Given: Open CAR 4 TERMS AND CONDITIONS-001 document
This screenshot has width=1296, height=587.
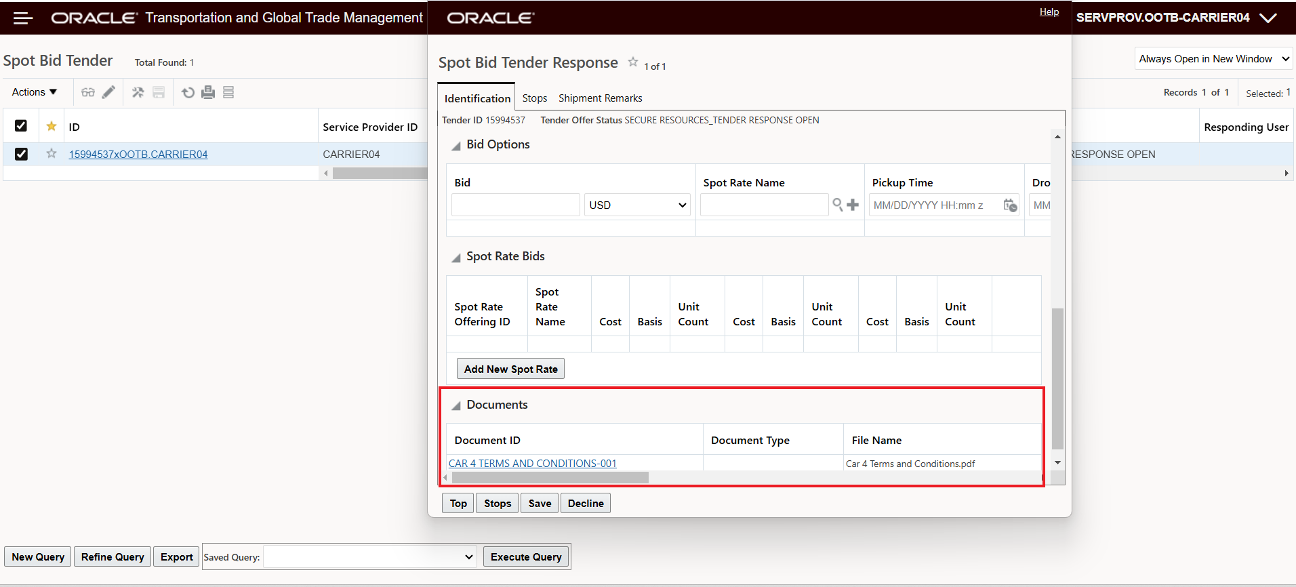Looking at the screenshot, I should 533,464.
